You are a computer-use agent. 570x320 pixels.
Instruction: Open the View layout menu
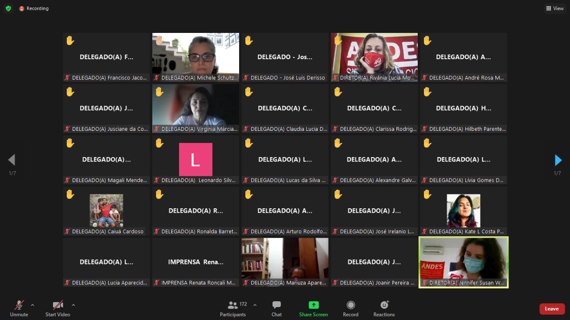click(x=555, y=8)
